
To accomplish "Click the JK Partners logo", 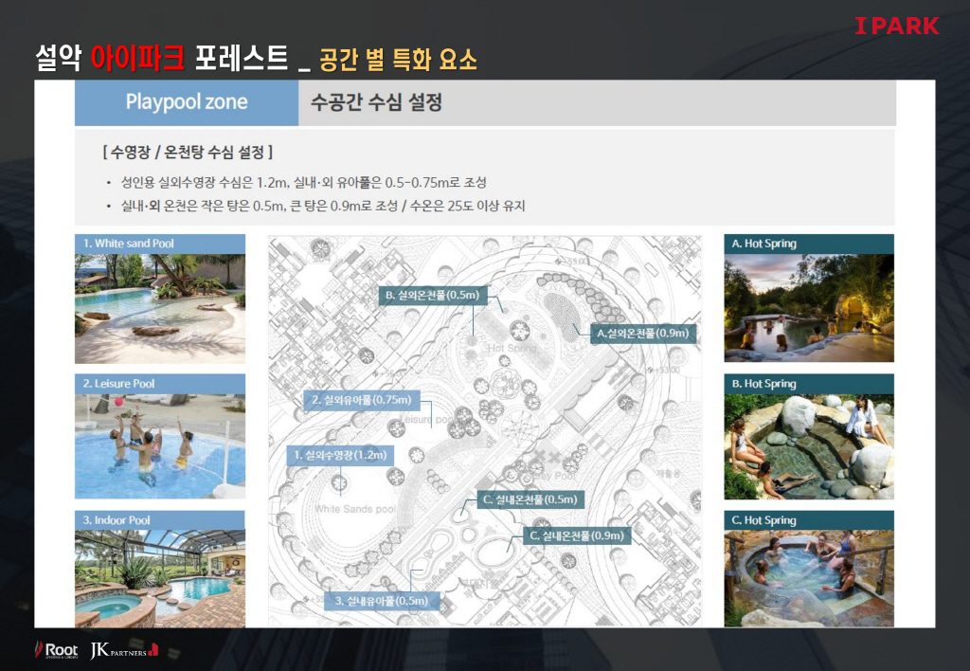I will [x=123, y=651].
